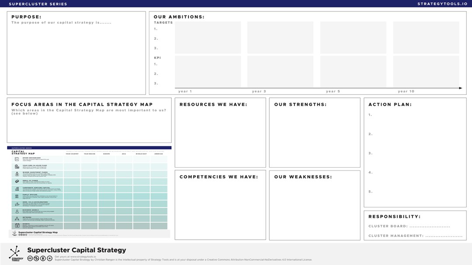472x265 pixels.
Task: Click the 'year 3' timeline label
Action: click(259, 91)
